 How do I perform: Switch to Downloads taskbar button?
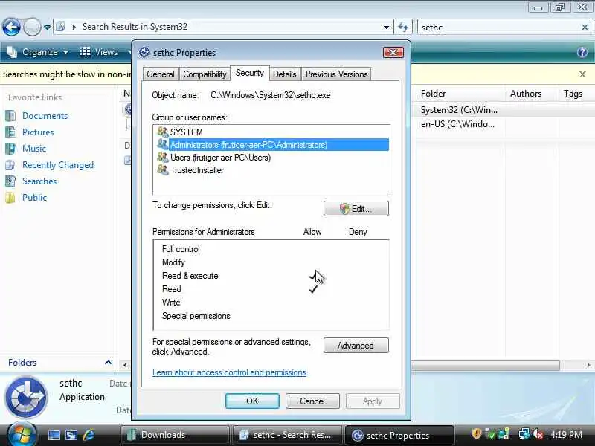175,435
